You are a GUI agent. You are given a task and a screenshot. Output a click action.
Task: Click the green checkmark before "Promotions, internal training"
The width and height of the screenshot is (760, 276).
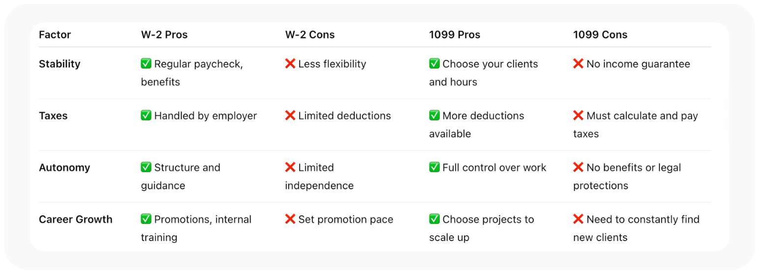[x=146, y=219]
